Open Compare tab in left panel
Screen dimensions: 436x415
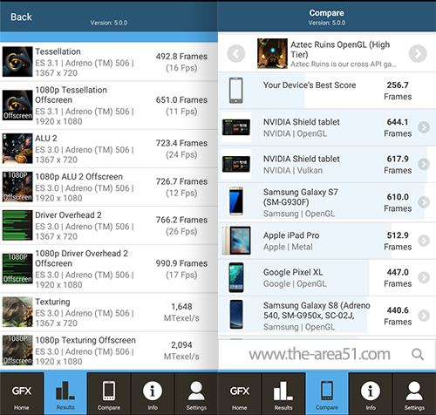coord(109,393)
